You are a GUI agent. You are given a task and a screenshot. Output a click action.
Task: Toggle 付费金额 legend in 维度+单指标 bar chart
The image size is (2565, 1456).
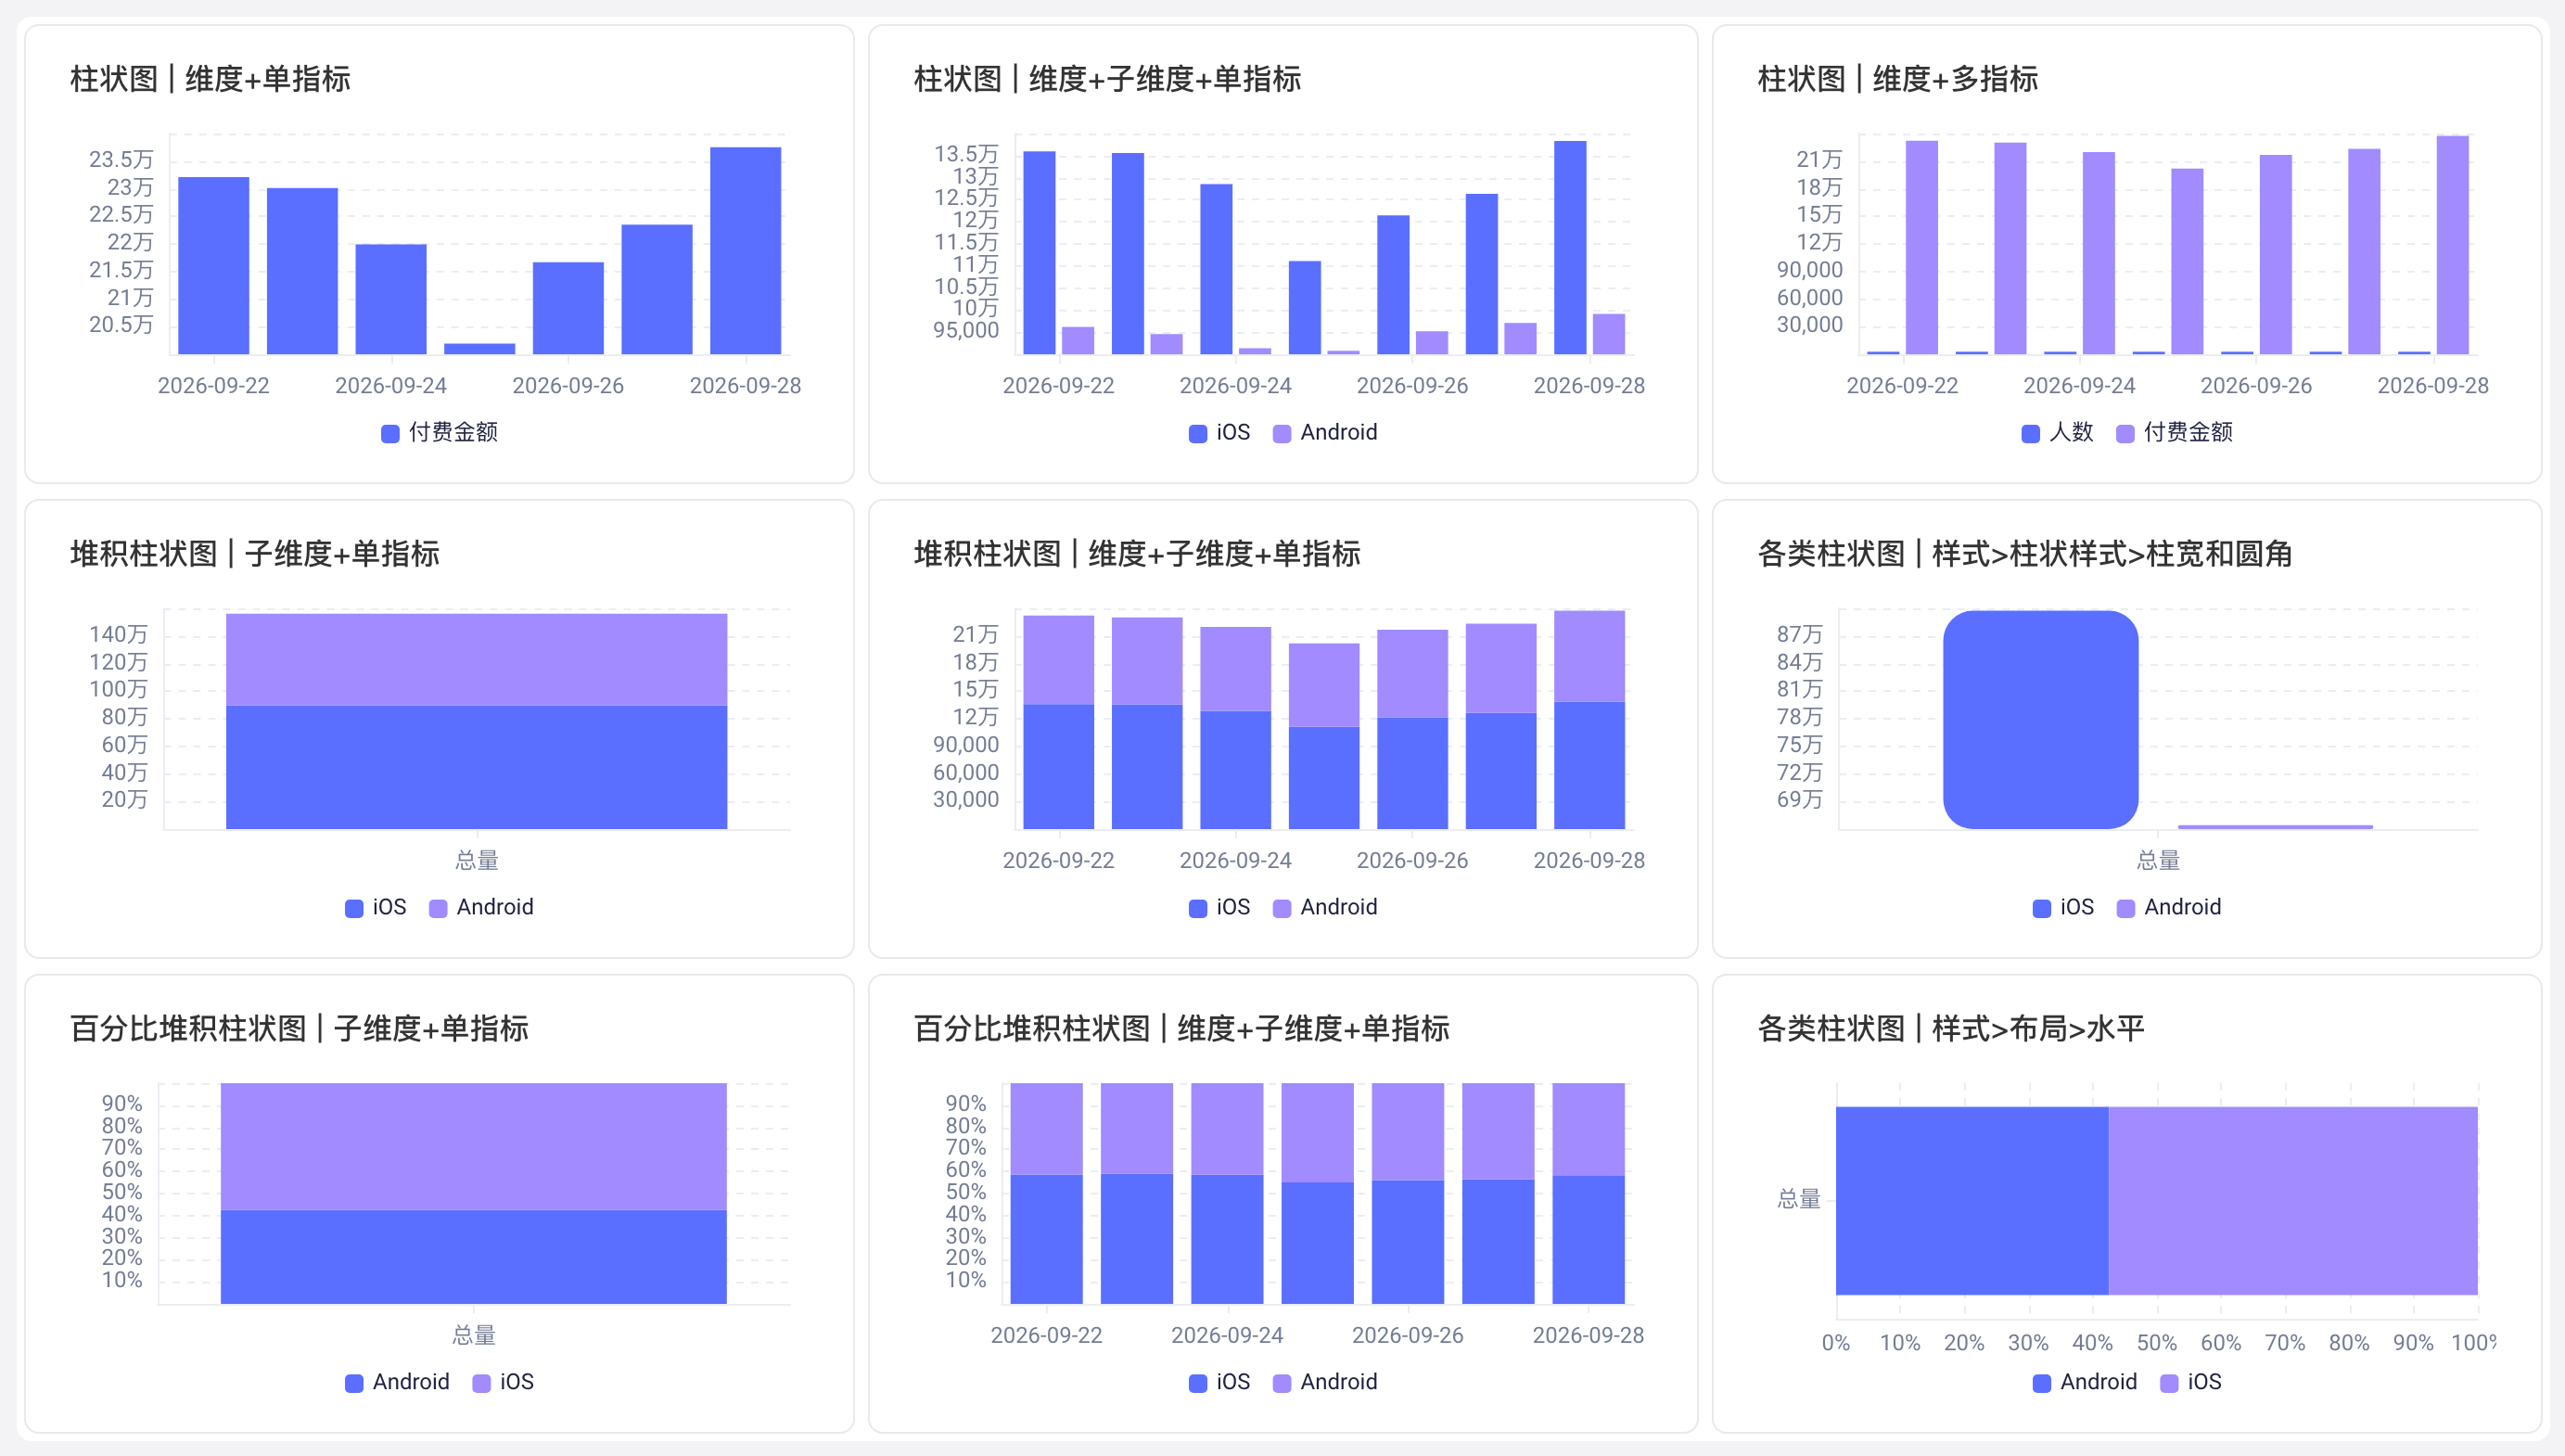[440, 432]
